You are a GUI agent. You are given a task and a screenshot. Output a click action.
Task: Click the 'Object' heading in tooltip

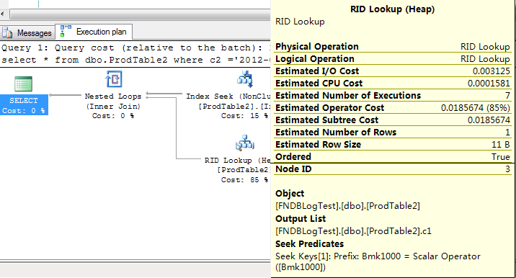pos(290,194)
